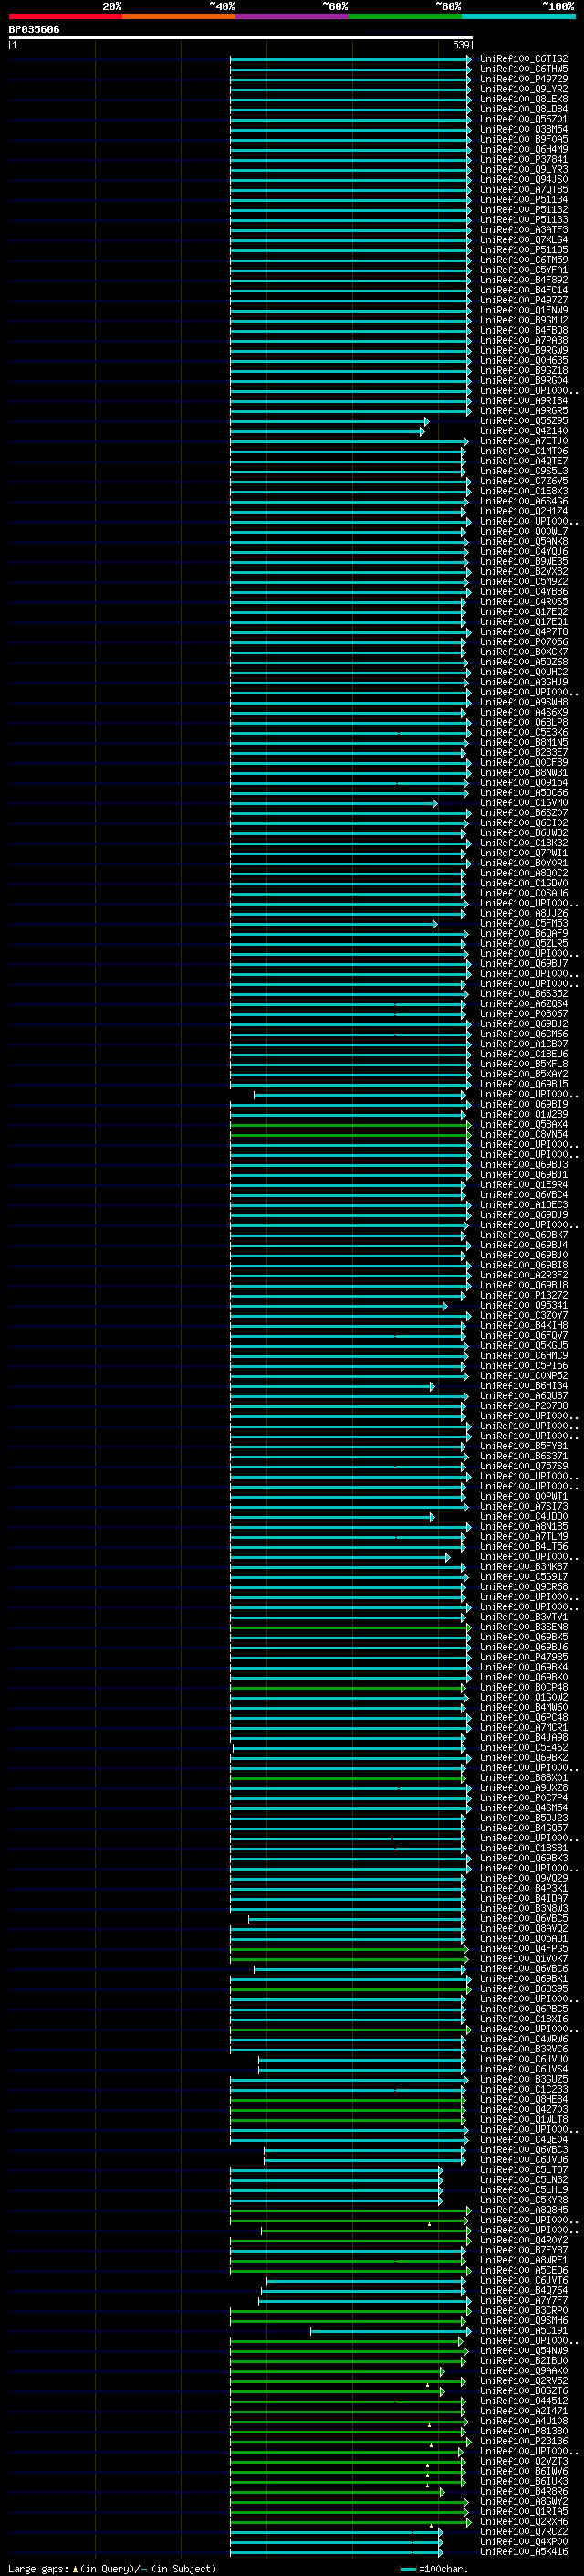Open hit UniRef100_A3ATF3
Image resolution: width=584 pixels, height=2576 pixels.
524,230
